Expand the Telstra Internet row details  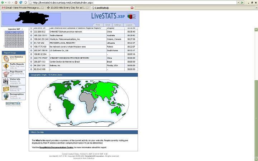coord(31,35)
